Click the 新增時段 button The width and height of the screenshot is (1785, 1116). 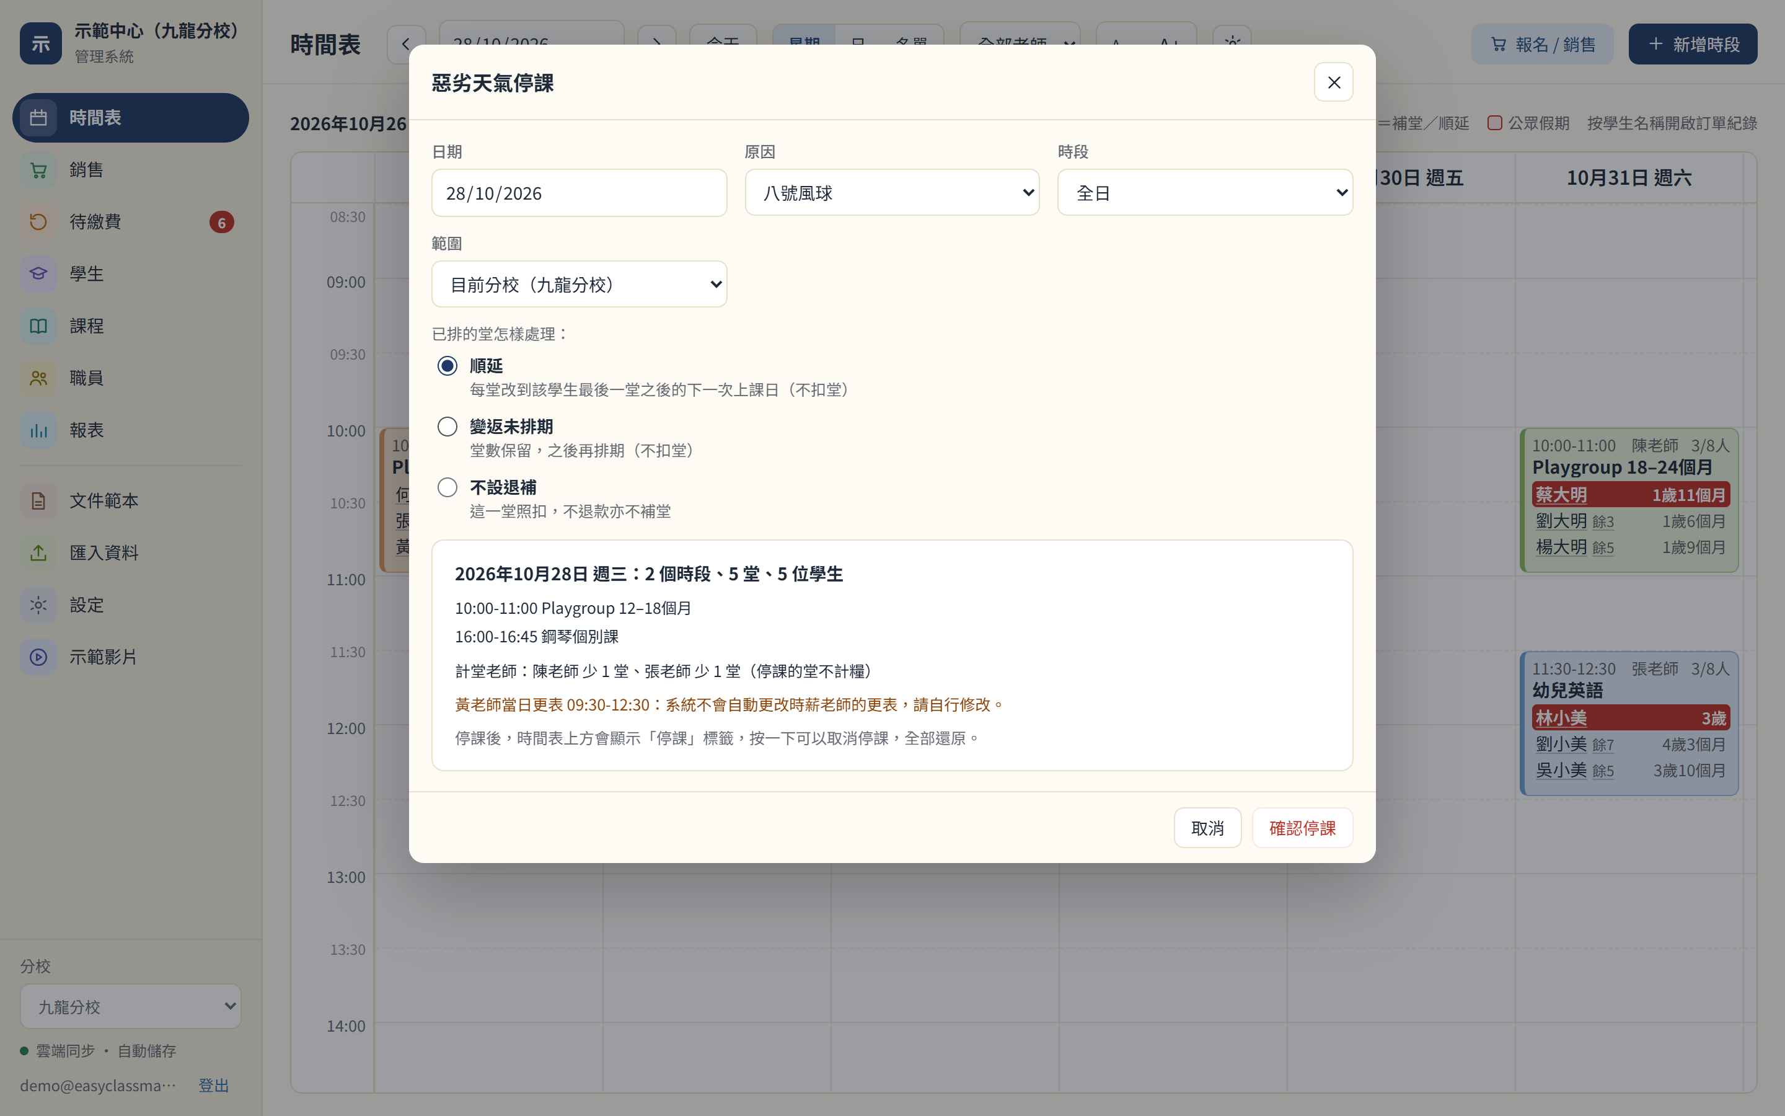coord(1693,44)
